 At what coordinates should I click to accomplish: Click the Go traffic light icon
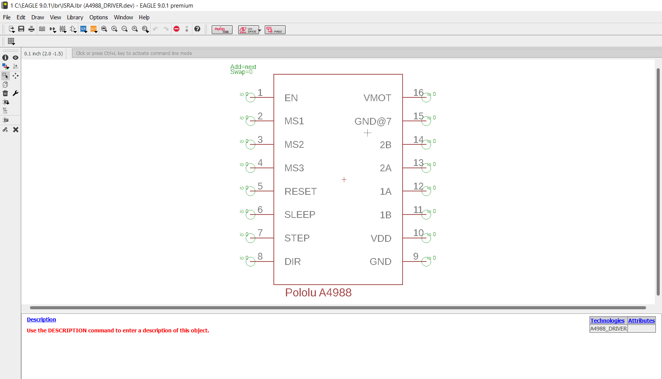click(x=187, y=29)
